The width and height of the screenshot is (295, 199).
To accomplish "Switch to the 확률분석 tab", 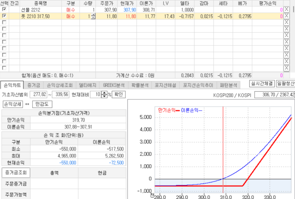I will [x=140, y=85].
